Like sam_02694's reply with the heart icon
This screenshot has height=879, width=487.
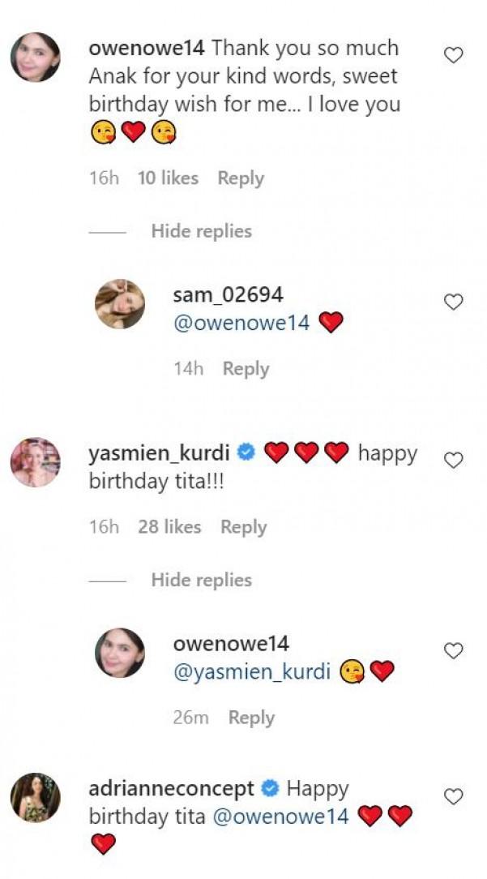click(x=454, y=302)
